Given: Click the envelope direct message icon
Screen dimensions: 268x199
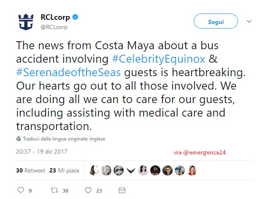Looking at the screenshot, I should click(122, 190).
